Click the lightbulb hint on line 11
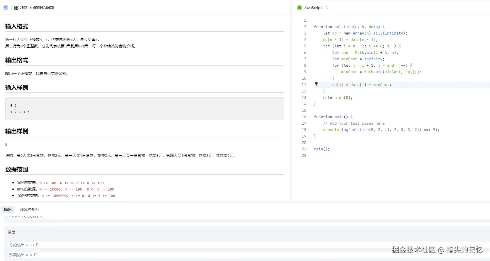The image size is (490, 261). coord(316,84)
